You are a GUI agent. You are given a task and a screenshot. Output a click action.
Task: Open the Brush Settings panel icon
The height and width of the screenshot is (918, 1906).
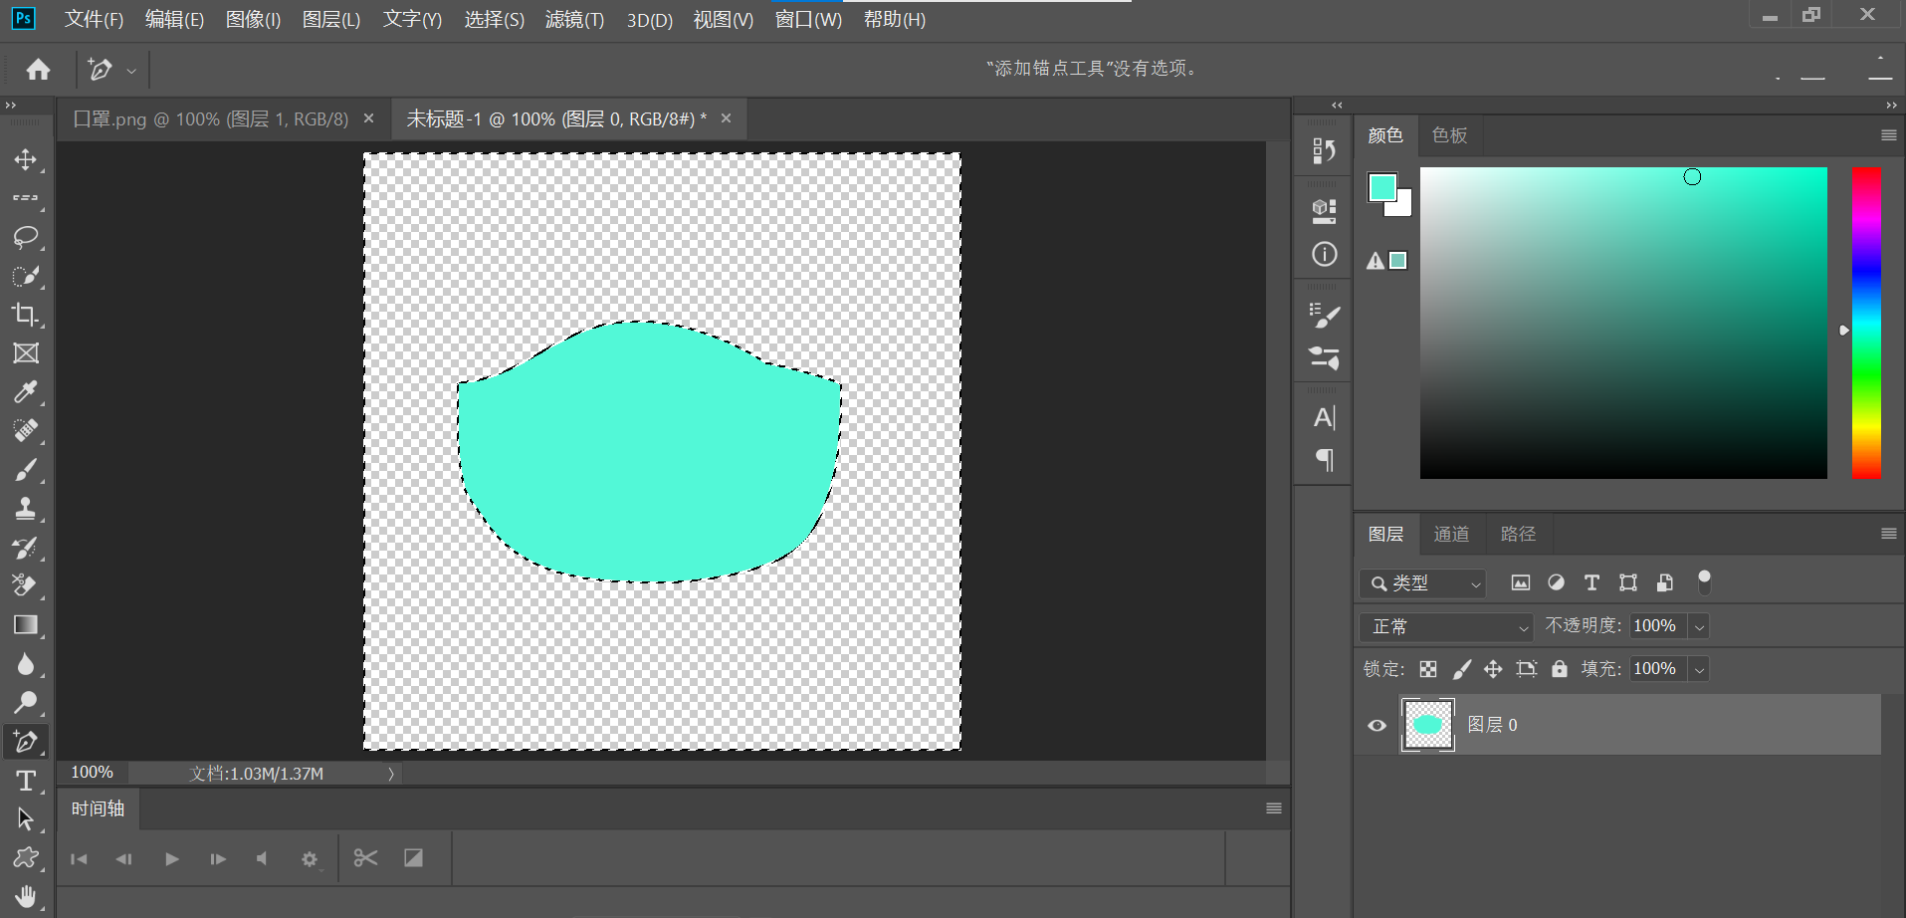click(x=1324, y=316)
